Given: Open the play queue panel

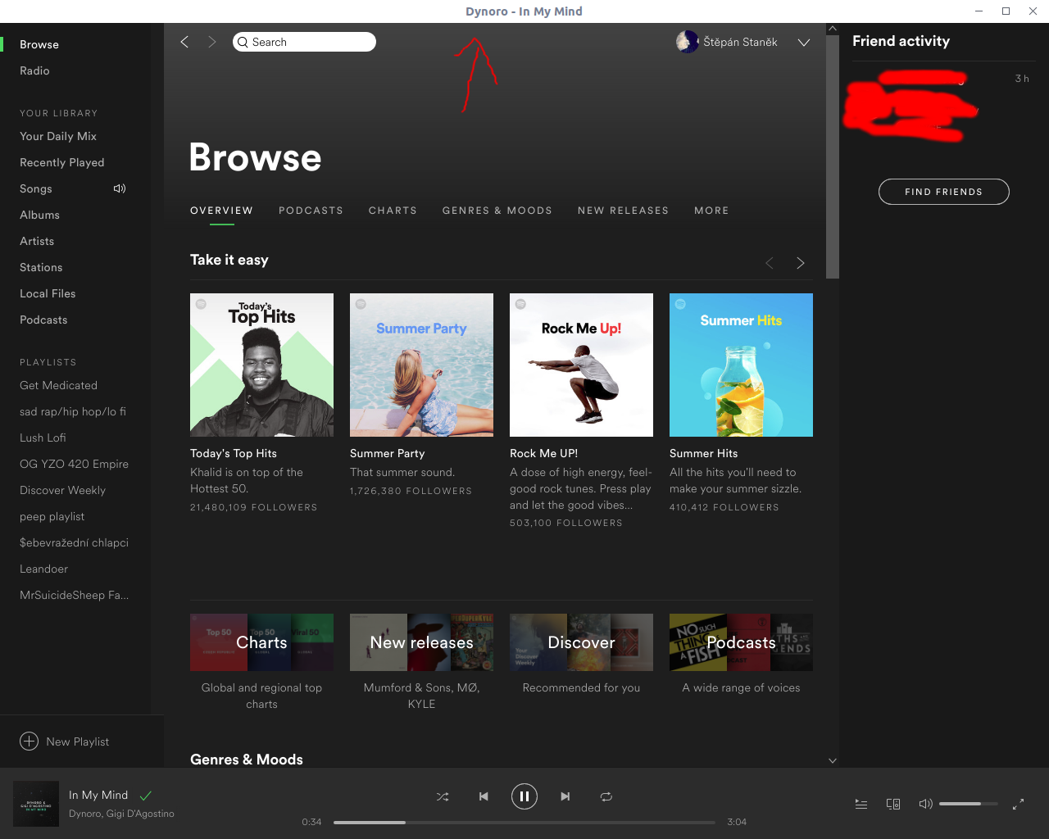Looking at the screenshot, I should [861, 804].
